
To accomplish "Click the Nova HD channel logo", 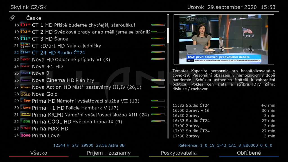I will pyautogui.click(x=25, y=60).
